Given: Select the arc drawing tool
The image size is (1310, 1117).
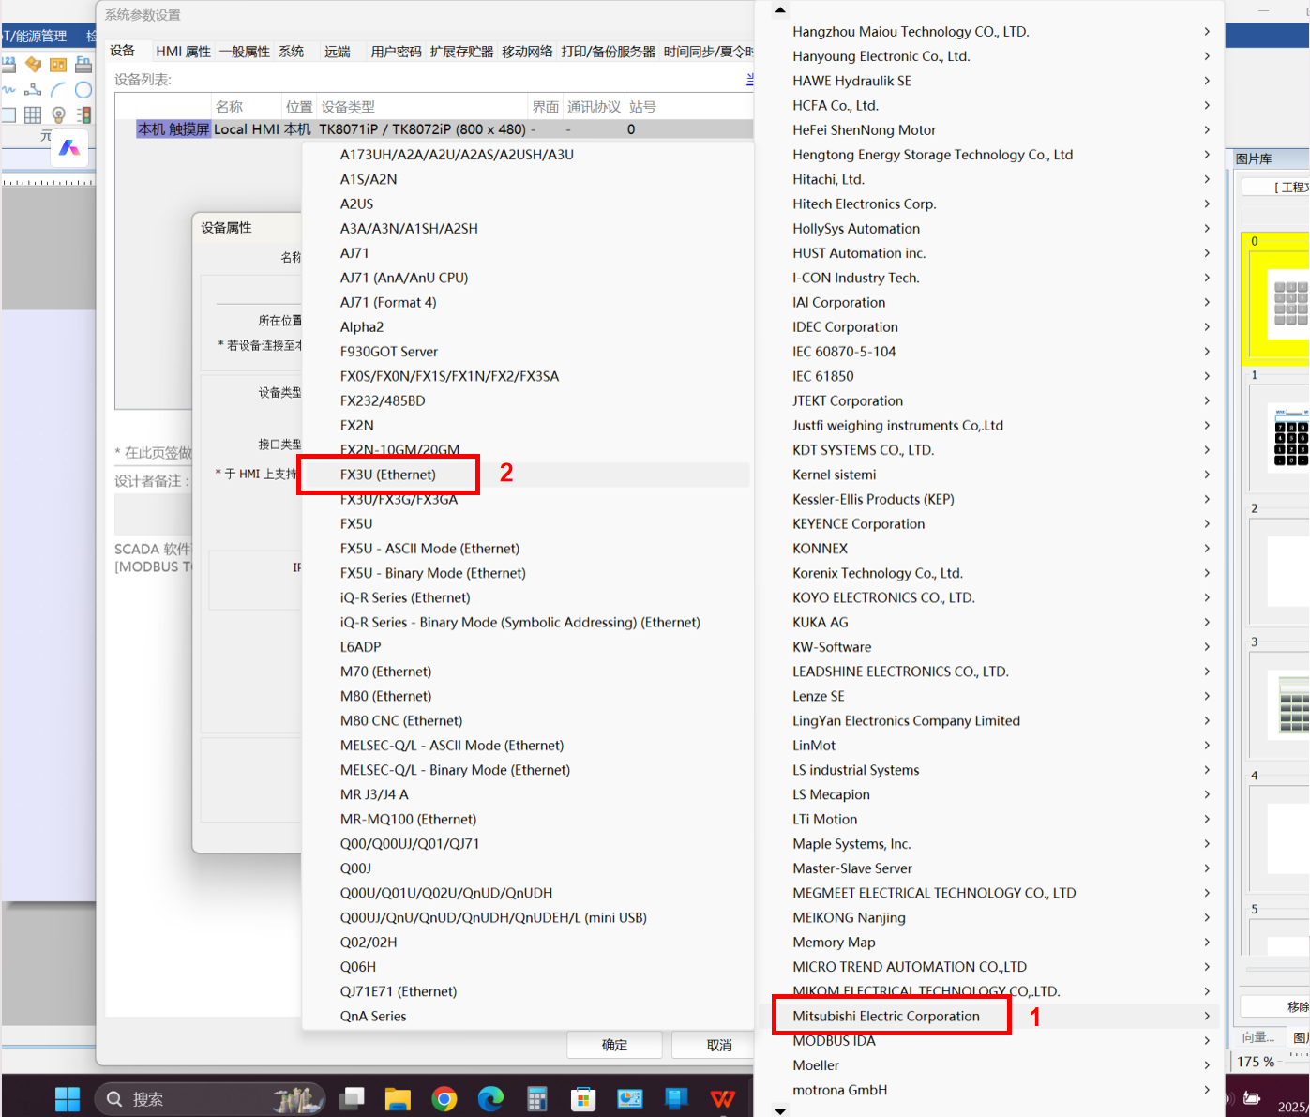Looking at the screenshot, I should pos(58,90).
